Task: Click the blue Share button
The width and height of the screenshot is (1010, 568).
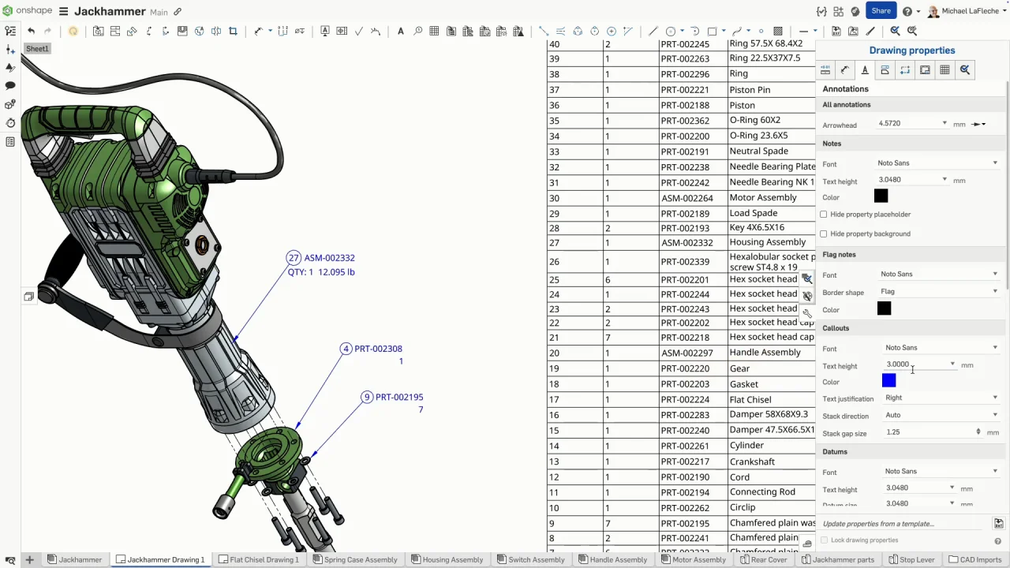Action: tap(881, 11)
